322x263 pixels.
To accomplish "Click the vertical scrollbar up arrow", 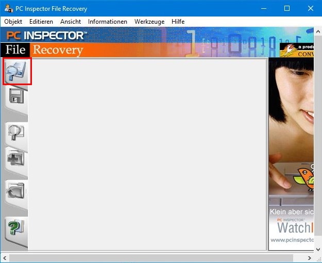I will pos(318,31).
